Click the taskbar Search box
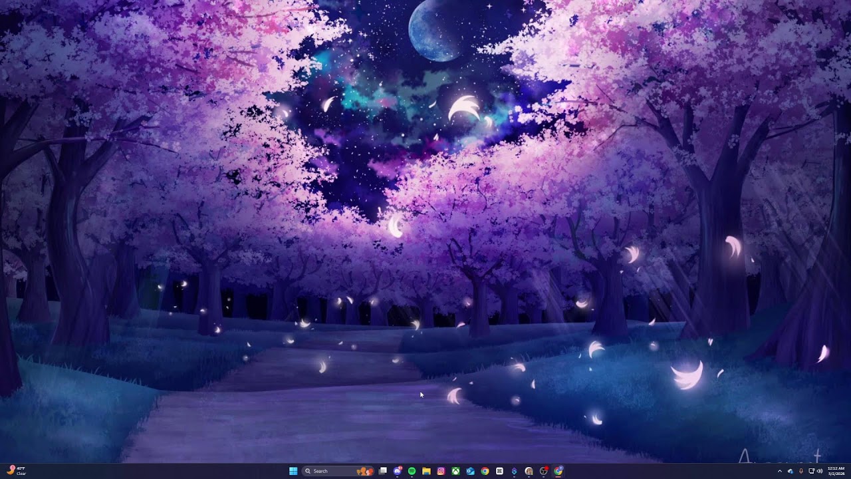 338,471
